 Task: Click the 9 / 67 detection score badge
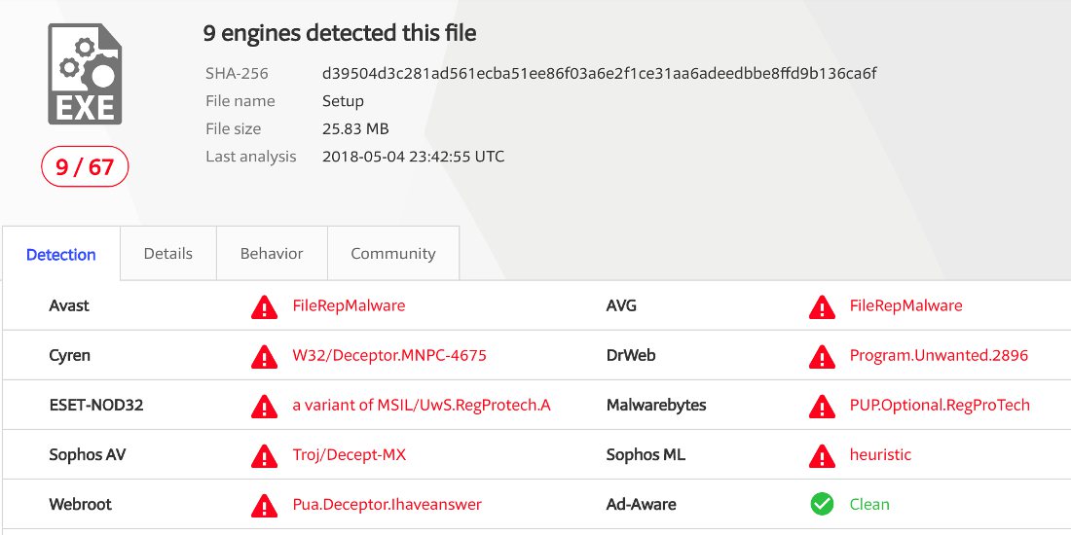(x=85, y=166)
